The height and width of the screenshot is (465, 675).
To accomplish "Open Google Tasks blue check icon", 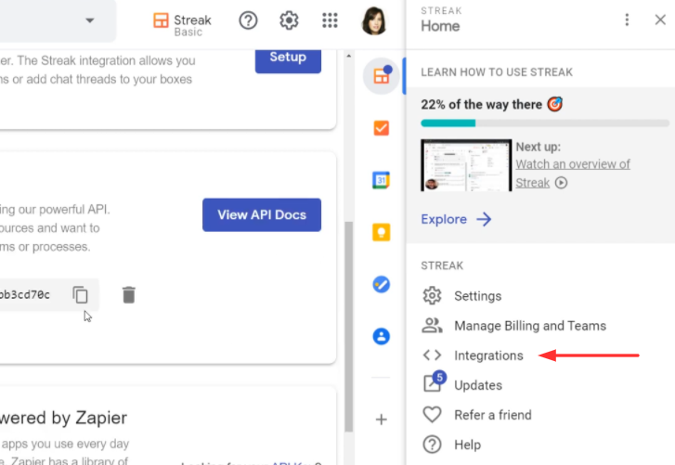I will pos(382,284).
